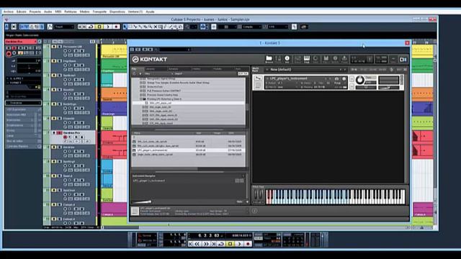Open the Overdrive dropdown in the Inspector
Image resolution: width=461 pixels, height=259 pixels.
23,103
